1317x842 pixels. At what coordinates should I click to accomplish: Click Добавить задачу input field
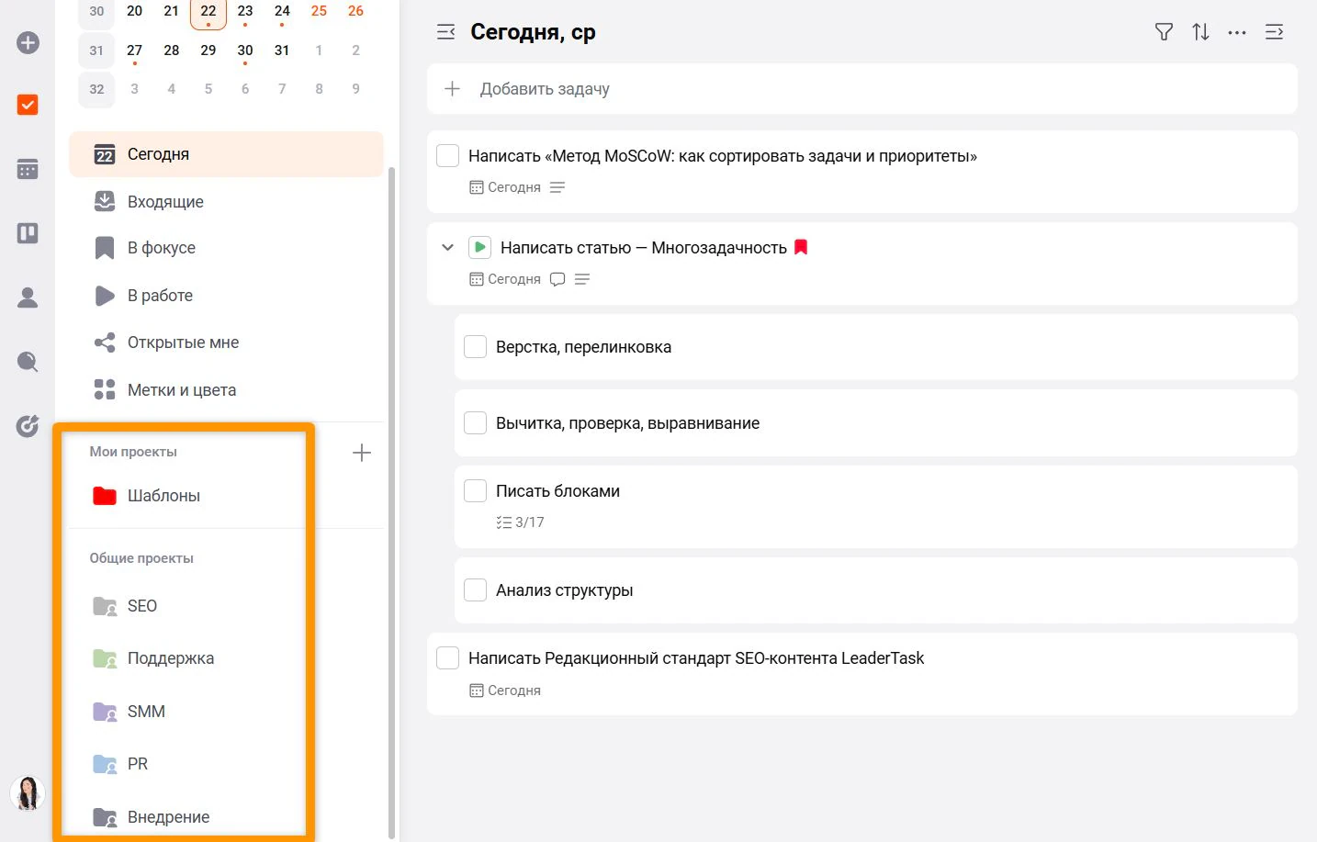pyautogui.click(x=862, y=89)
